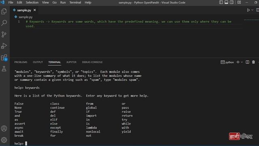Click the 'lambda' keyword in terminal
Viewport: 259px width, 146px height.
[91, 128]
